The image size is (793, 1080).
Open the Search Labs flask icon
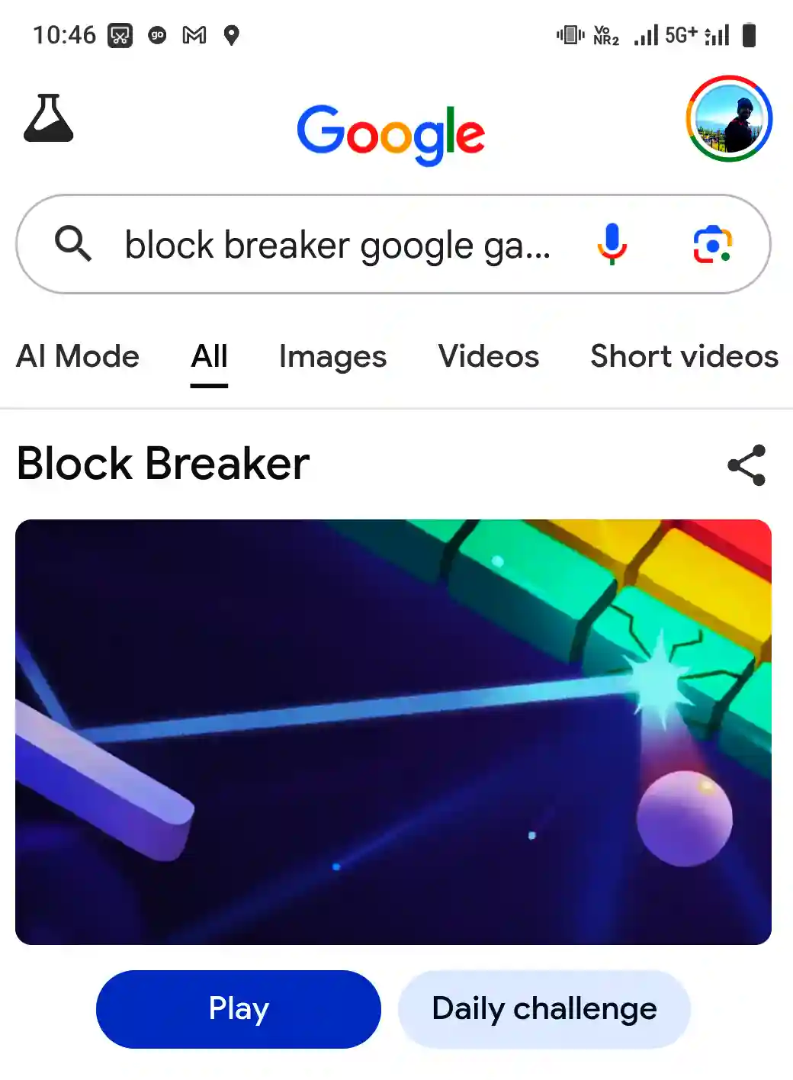49,118
